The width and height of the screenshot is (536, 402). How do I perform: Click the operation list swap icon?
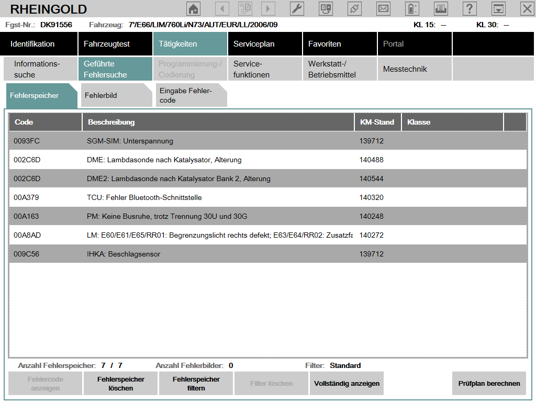click(326, 8)
